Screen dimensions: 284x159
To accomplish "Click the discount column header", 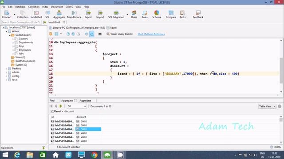I will (x=81, y=117).
